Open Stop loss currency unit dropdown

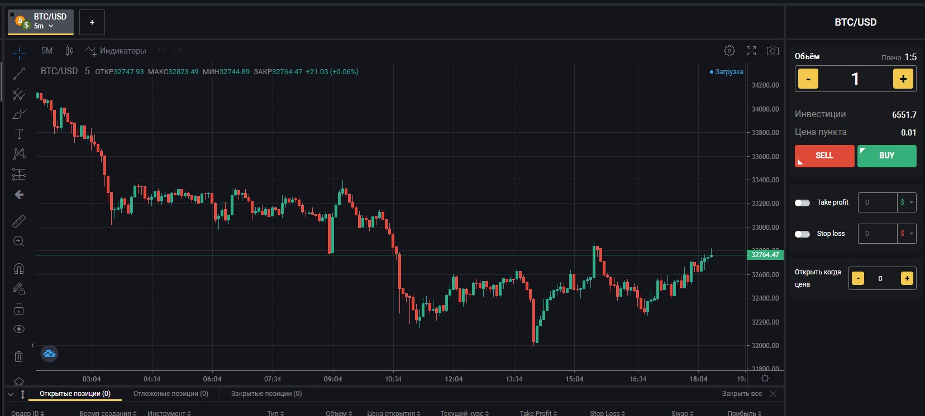(x=907, y=234)
